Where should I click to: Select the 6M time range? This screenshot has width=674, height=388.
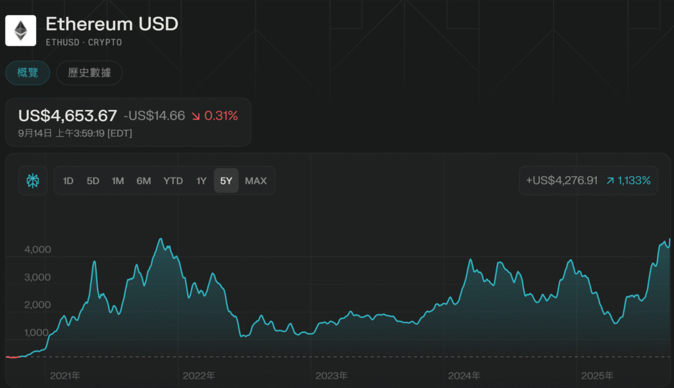pos(143,181)
